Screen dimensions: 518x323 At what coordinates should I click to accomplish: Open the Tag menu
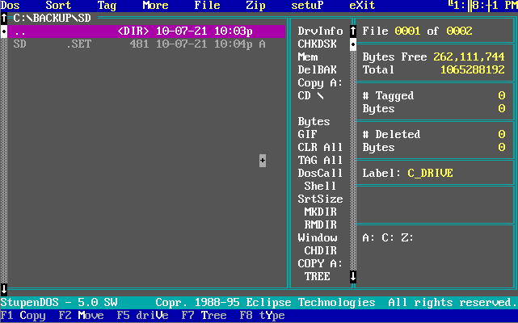click(x=107, y=6)
